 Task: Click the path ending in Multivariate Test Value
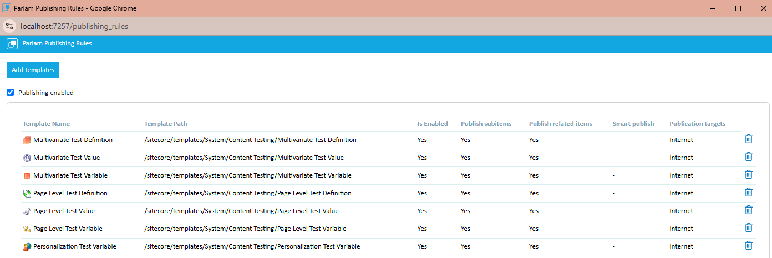pyautogui.click(x=244, y=158)
